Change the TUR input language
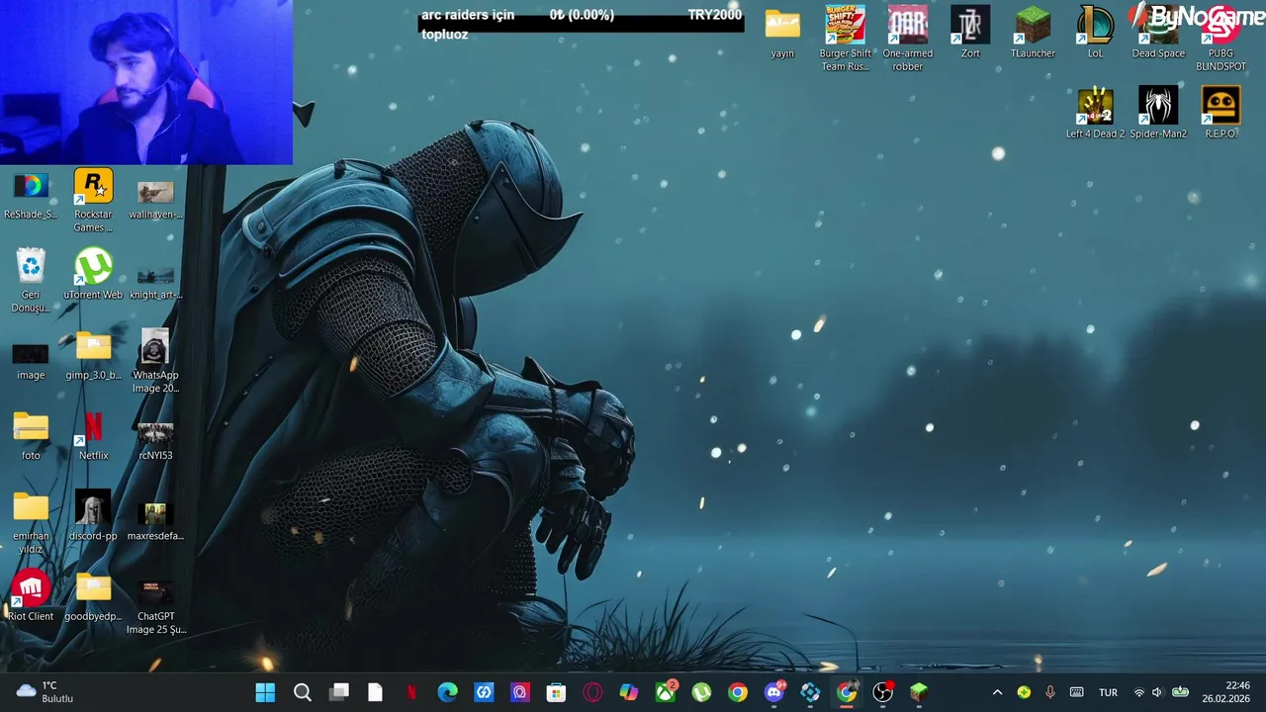Viewport: 1266px width, 712px height. click(1108, 692)
